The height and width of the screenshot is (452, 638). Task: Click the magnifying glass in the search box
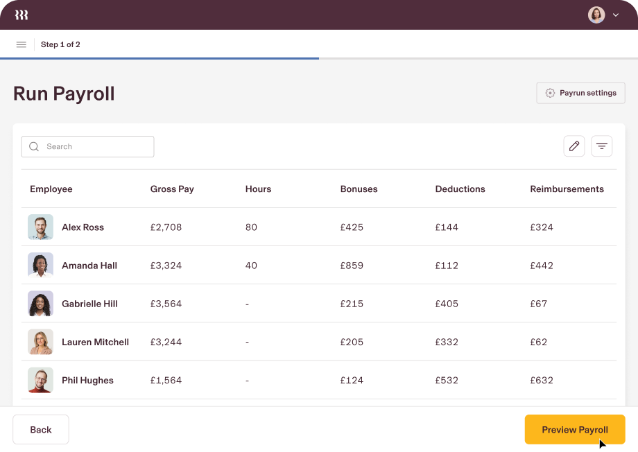point(33,146)
